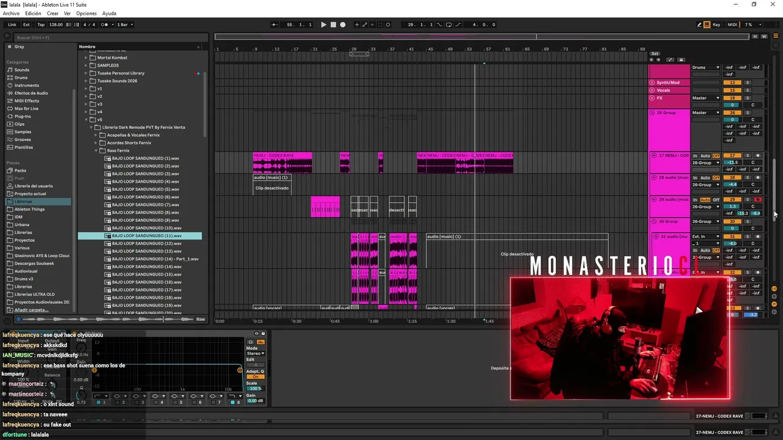This screenshot has height=440, width=783.
Task: Toggle computer MIDI keyboard icon
Action: coord(707,25)
